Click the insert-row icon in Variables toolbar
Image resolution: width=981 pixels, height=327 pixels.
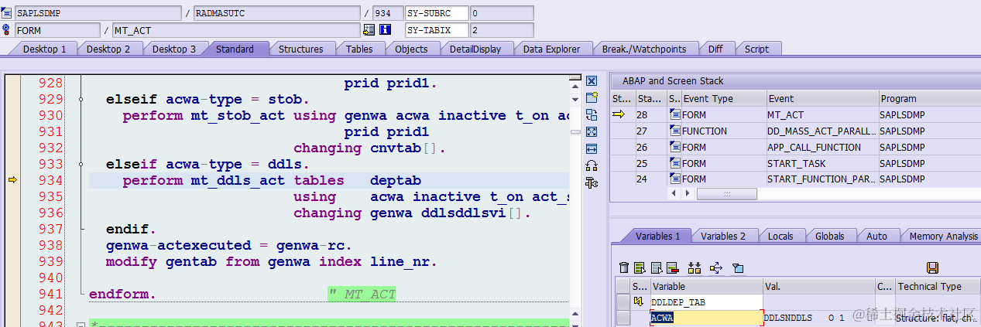click(640, 267)
